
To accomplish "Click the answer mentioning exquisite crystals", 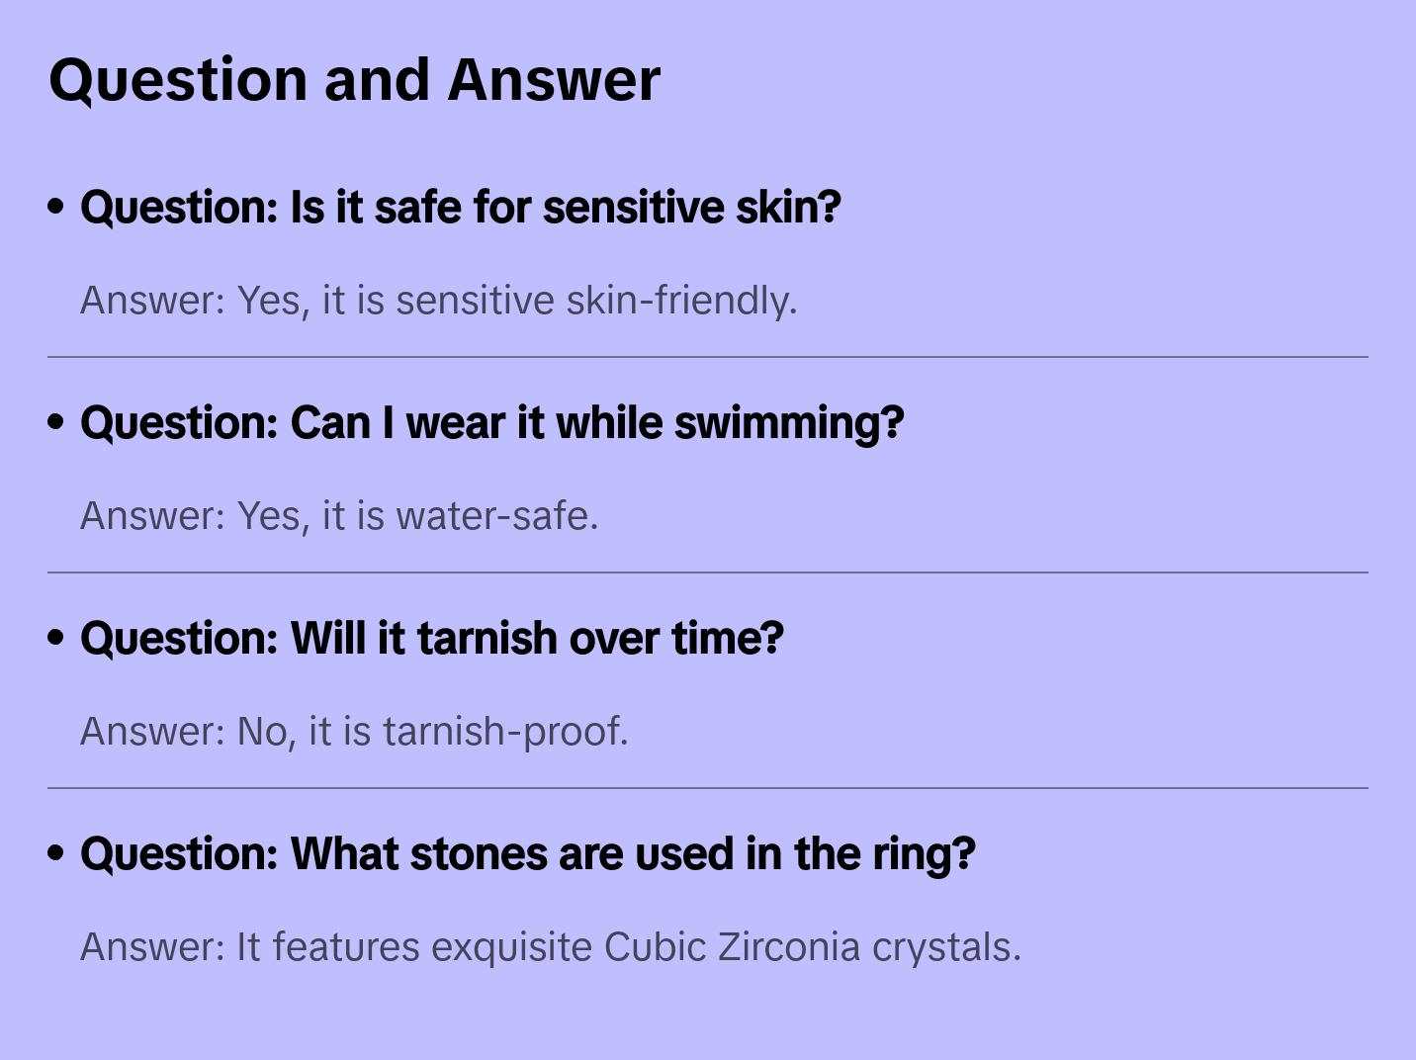I will (550, 947).
